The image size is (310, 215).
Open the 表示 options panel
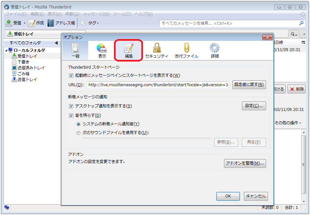(x=102, y=50)
